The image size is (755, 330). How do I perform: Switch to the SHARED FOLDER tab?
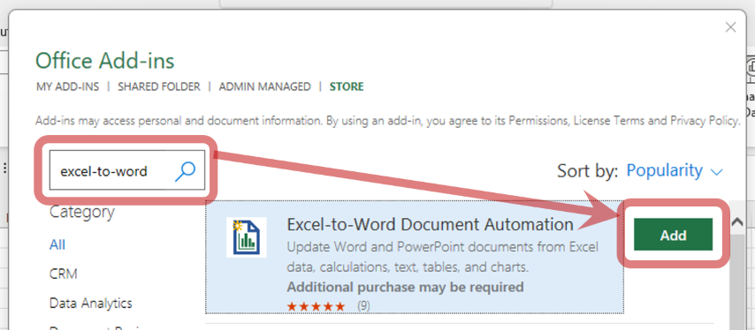pyautogui.click(x=159, y=87)
